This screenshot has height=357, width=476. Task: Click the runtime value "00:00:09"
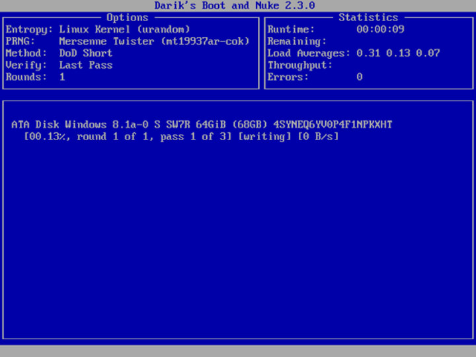380,30
